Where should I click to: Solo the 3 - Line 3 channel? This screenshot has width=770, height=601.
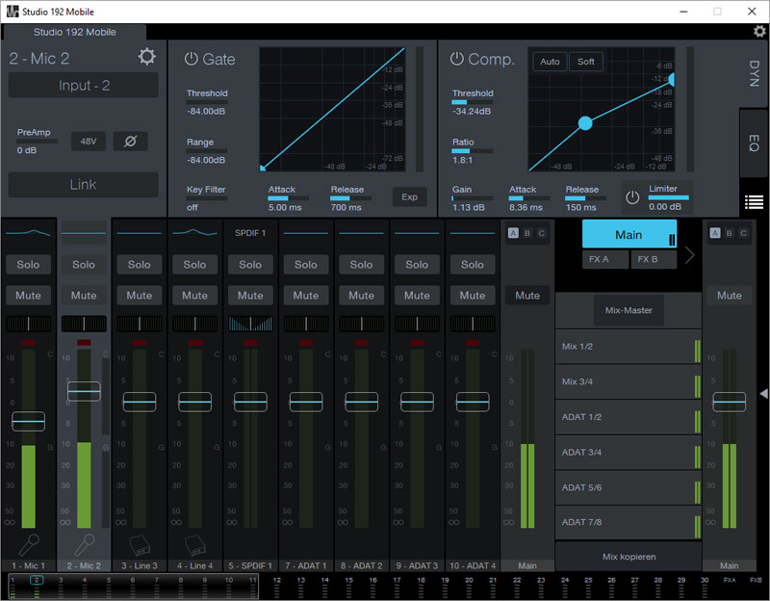(140, 265)
